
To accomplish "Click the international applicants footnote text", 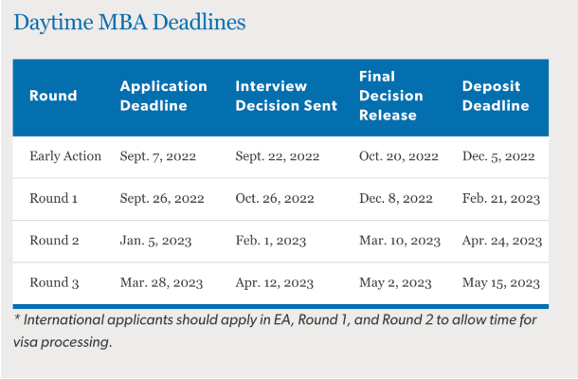I will pos(275,331).
